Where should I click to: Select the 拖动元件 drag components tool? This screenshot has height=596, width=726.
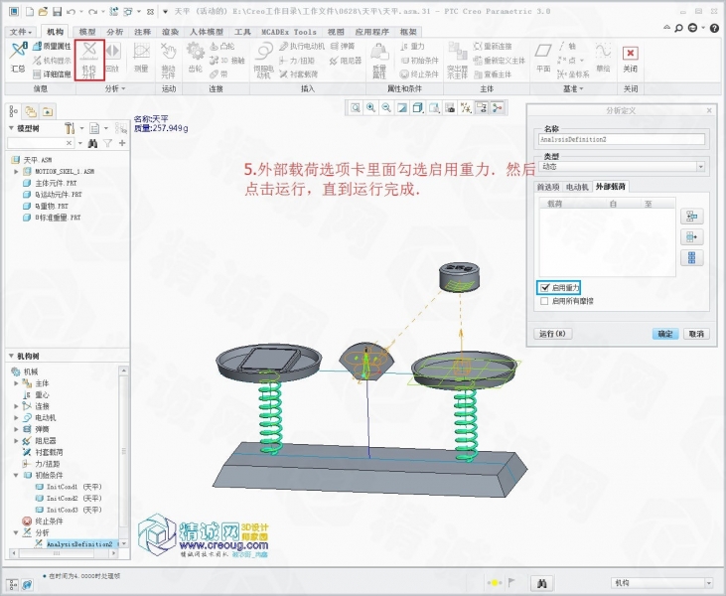click(169, 60)
